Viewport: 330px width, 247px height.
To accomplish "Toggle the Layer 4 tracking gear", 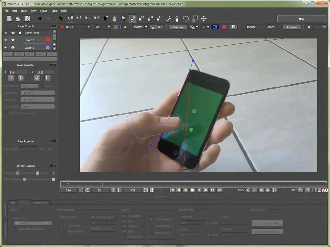I will click(13, 40).
